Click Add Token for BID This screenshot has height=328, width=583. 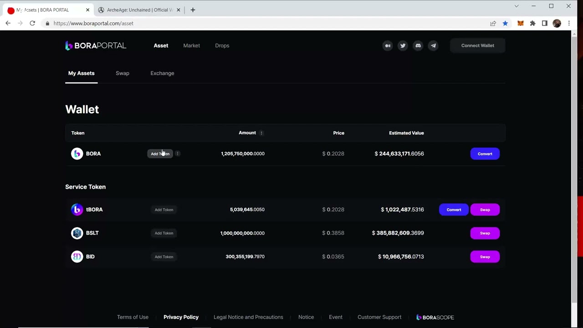164,257
